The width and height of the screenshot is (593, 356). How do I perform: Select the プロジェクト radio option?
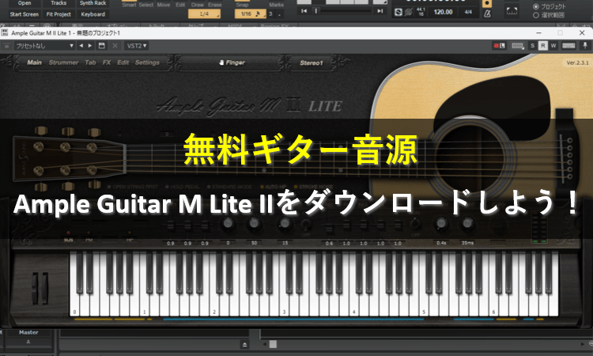point(538,6)
